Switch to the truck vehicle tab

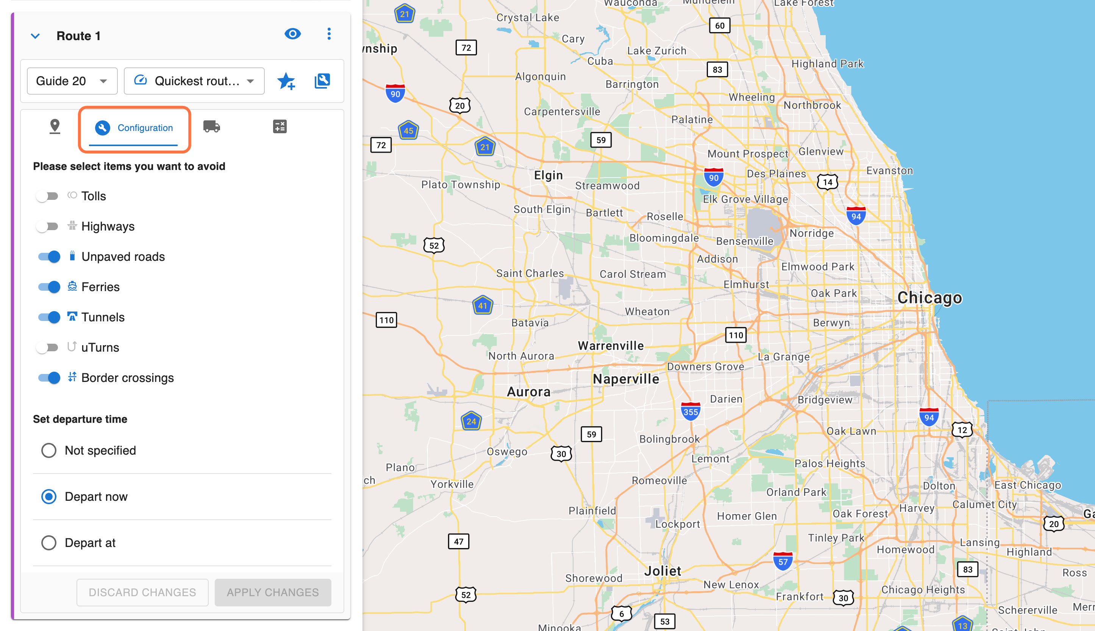click(x=212, y=126)
